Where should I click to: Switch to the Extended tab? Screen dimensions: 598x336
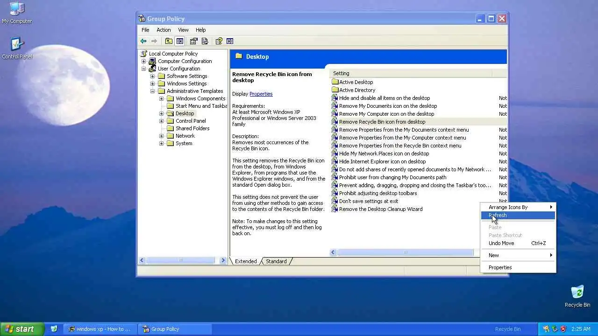pos(246,261)
